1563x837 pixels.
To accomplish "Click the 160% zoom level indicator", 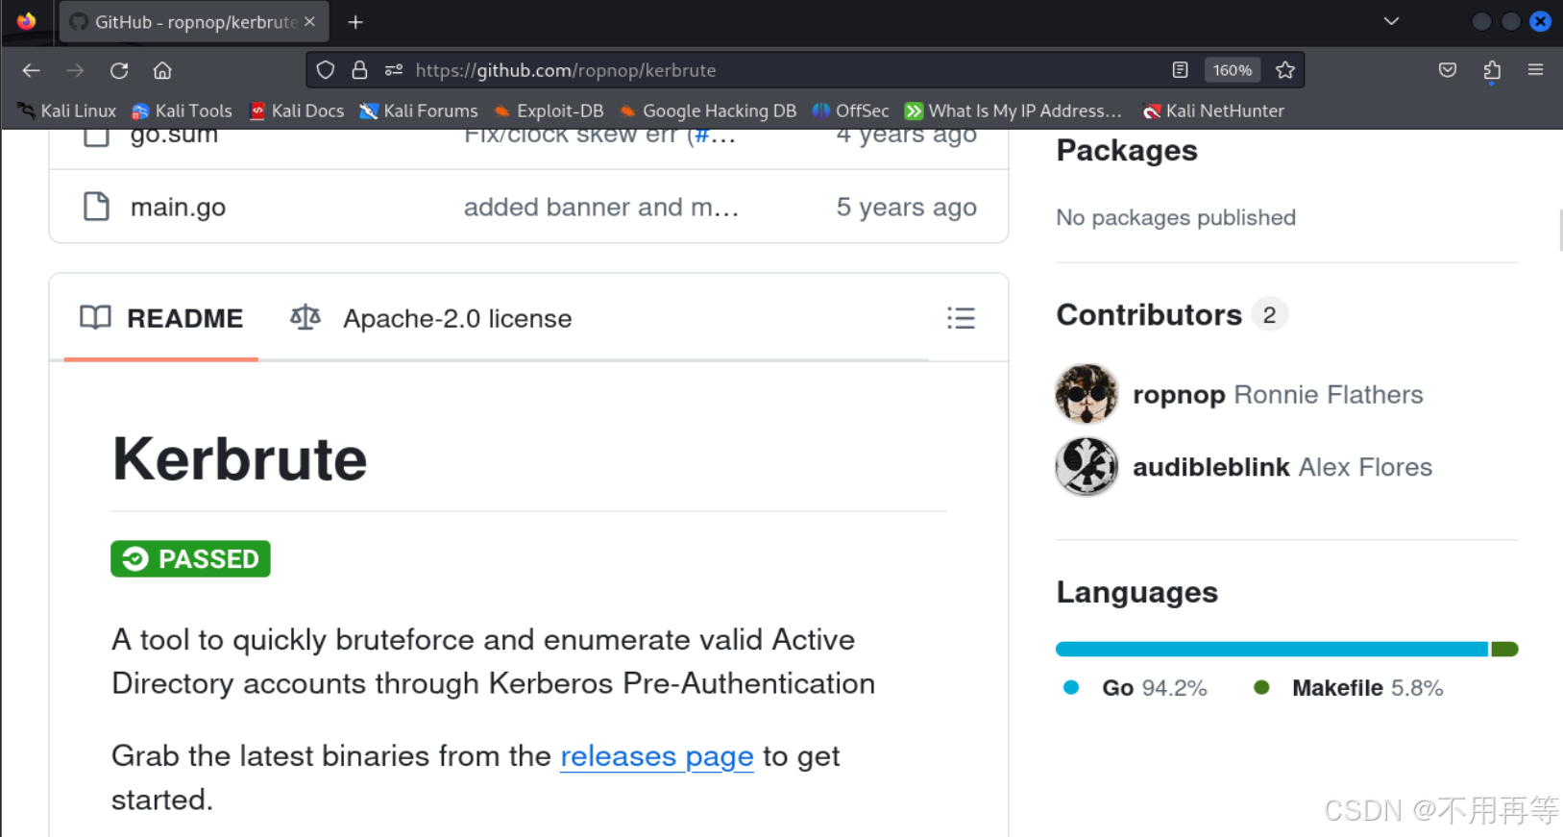I will coord(1232,70).
